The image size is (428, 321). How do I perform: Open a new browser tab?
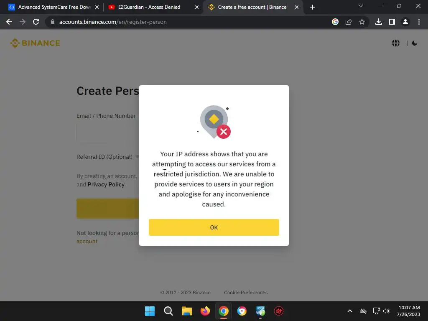coord(313,7)
